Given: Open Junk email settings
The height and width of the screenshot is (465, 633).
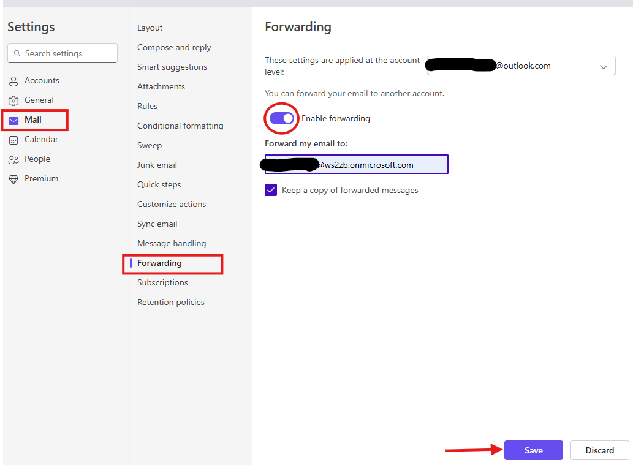Looking at the screenshot, I should pyautogui.click(x=157, y=165).
